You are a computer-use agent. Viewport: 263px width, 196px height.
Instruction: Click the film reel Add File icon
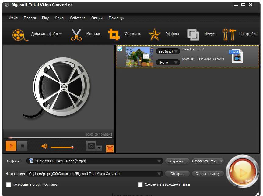coord(20,35)
